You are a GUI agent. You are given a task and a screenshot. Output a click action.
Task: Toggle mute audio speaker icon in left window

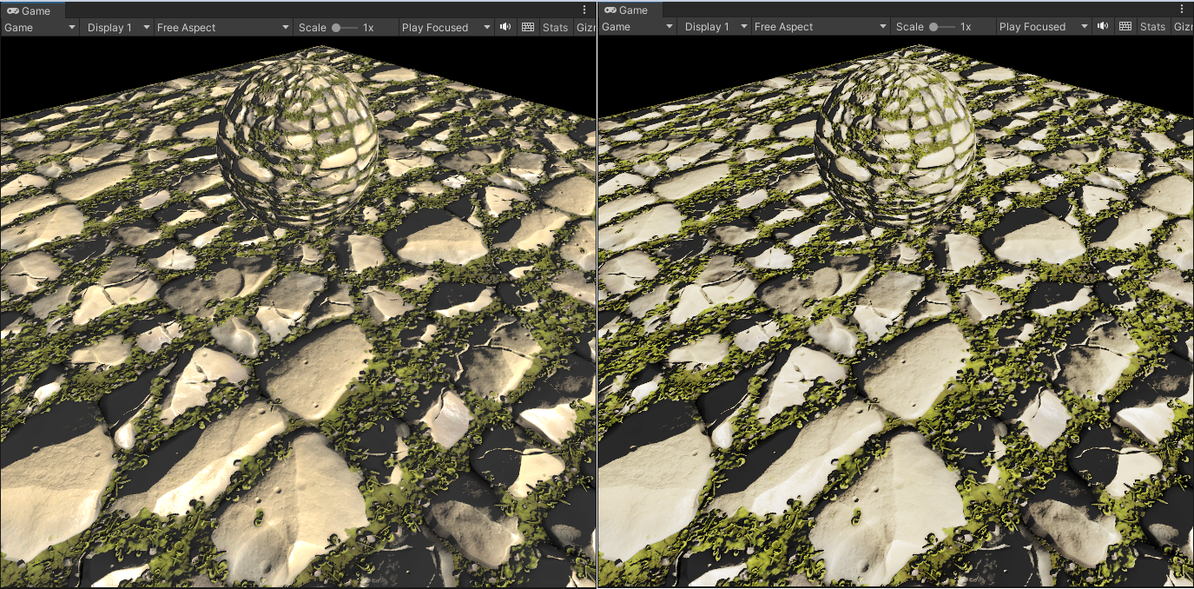[x=505, y=27]
